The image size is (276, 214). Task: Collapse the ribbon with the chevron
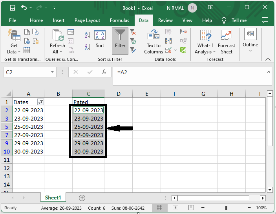coord(268,59)
